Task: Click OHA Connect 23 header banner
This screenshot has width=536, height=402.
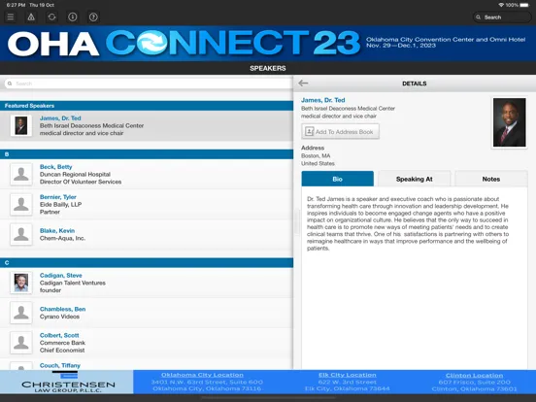Action: (268, 44)
